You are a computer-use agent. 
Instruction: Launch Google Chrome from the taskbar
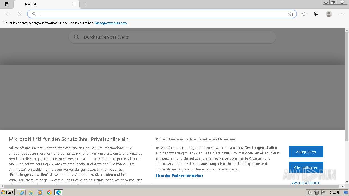[x=49, y=192]
